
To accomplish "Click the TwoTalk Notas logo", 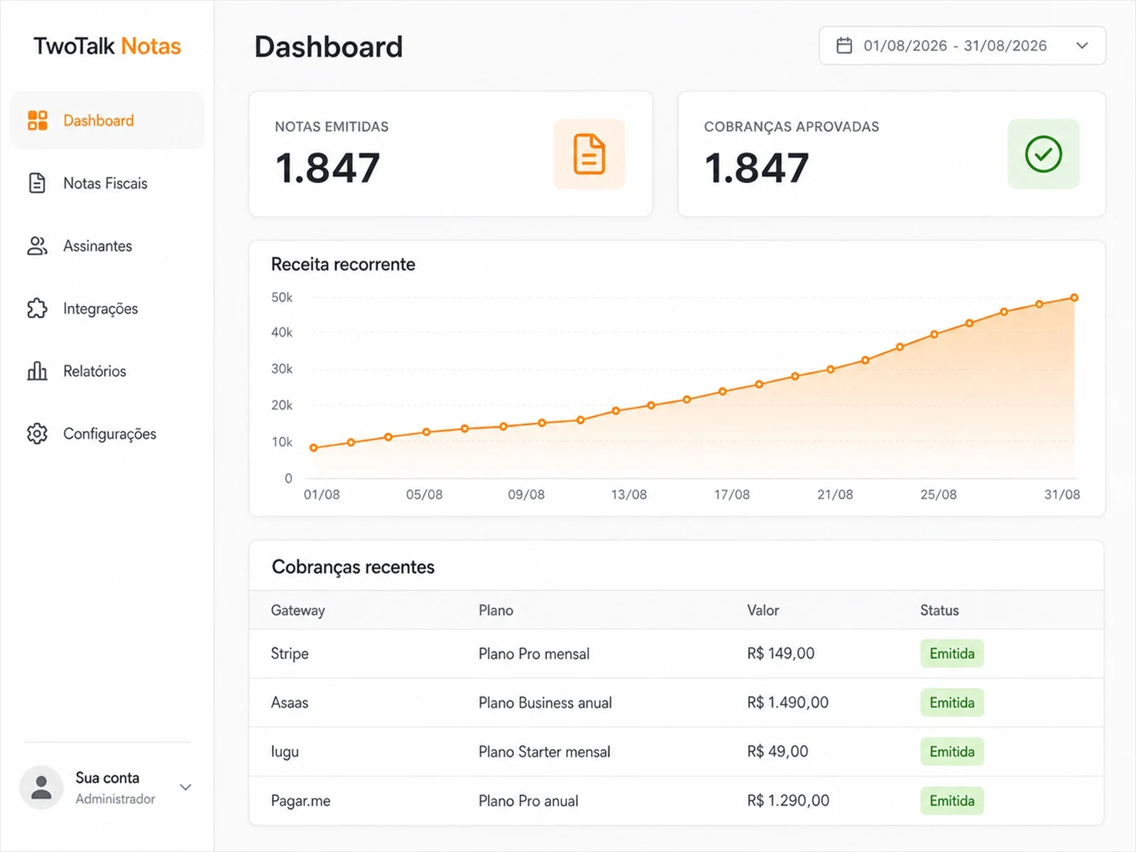I will (x=107, y=46).
